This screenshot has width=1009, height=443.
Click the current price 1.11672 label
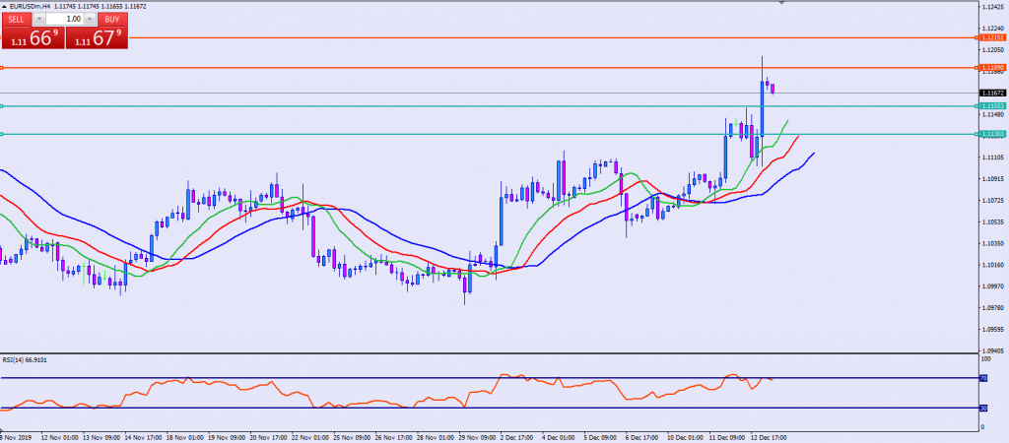pyautogui.click(x=992, y=93)
